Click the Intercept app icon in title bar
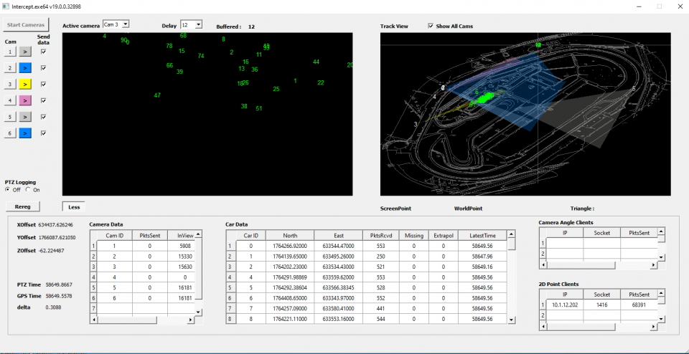 [x=6, y=6]
